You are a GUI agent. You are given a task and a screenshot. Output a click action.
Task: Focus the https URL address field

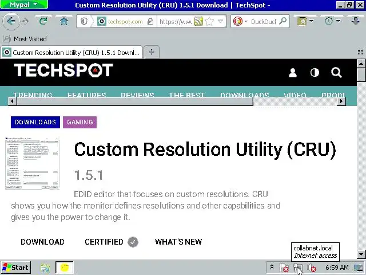[176, 22]
